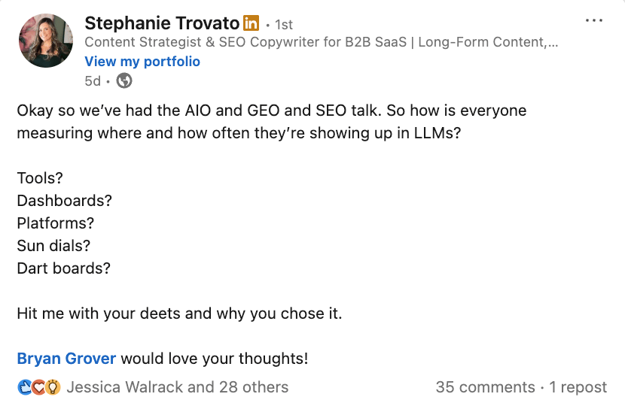Click the 5d post timestamp
625x403 pixels.
pyautogui.click(x=93, y=80)
